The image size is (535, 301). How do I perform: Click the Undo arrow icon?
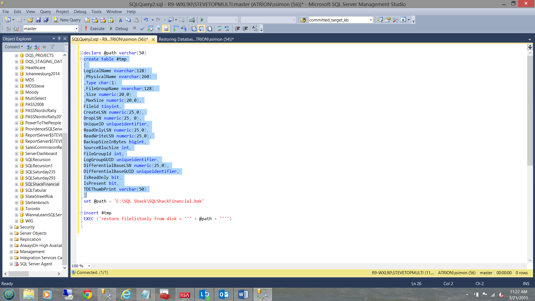[146, 20]
